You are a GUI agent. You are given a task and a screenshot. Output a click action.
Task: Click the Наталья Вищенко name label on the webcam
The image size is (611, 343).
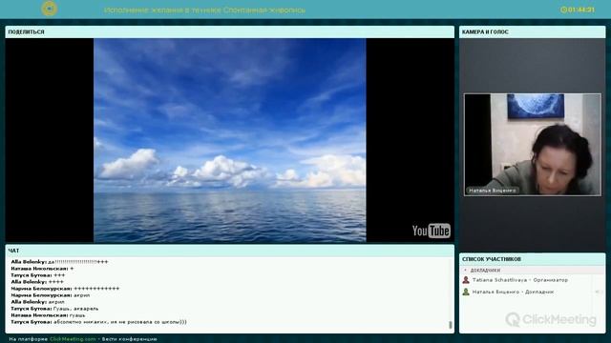493,191
